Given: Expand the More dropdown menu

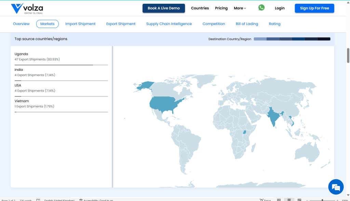Looking at the screenshot, I should (240, 8).
